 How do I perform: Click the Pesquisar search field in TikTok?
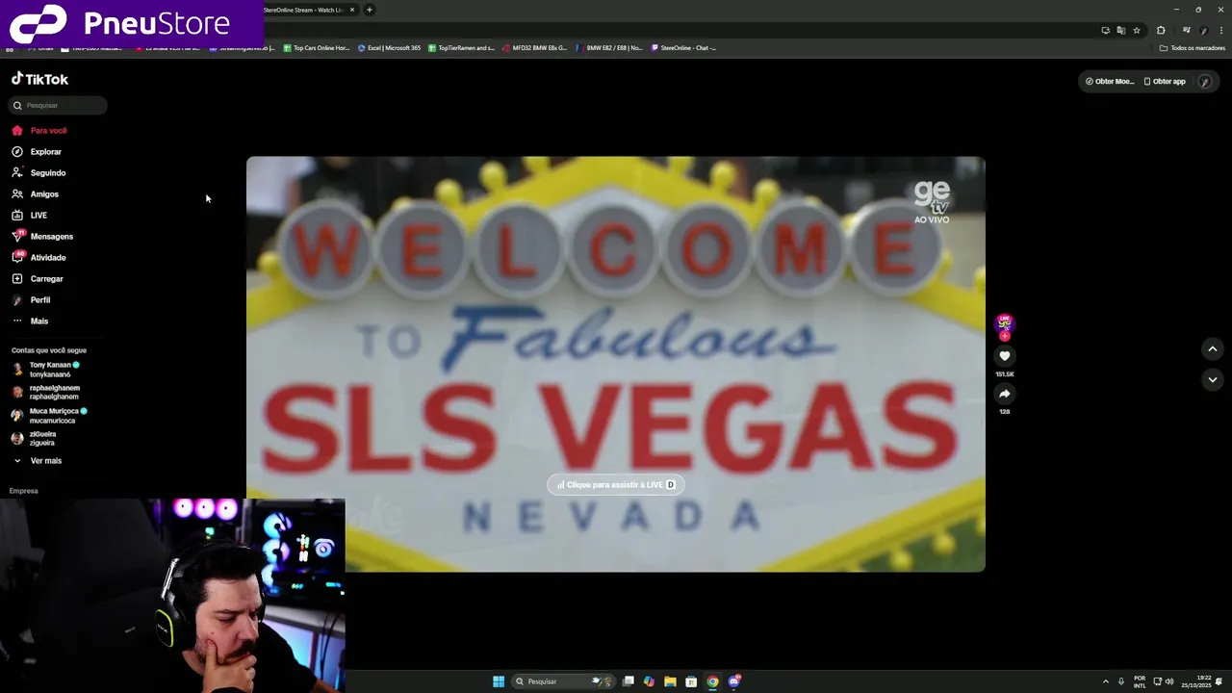(59, 105)
